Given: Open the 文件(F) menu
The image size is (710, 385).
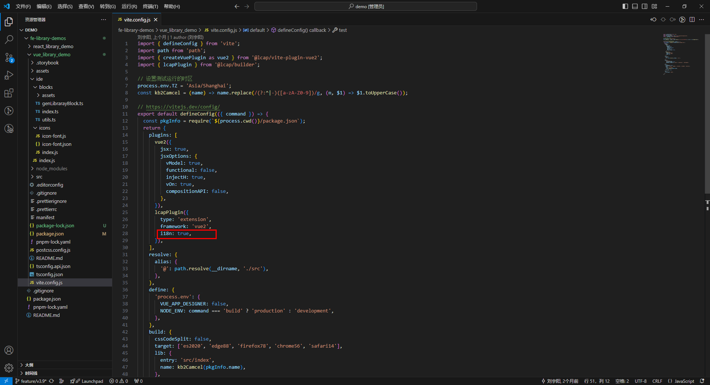Looking at the screenshot, I should [23, 6].
